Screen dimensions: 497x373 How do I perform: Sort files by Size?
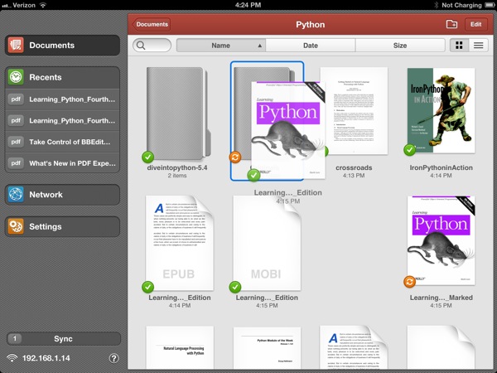pos(400,46)
